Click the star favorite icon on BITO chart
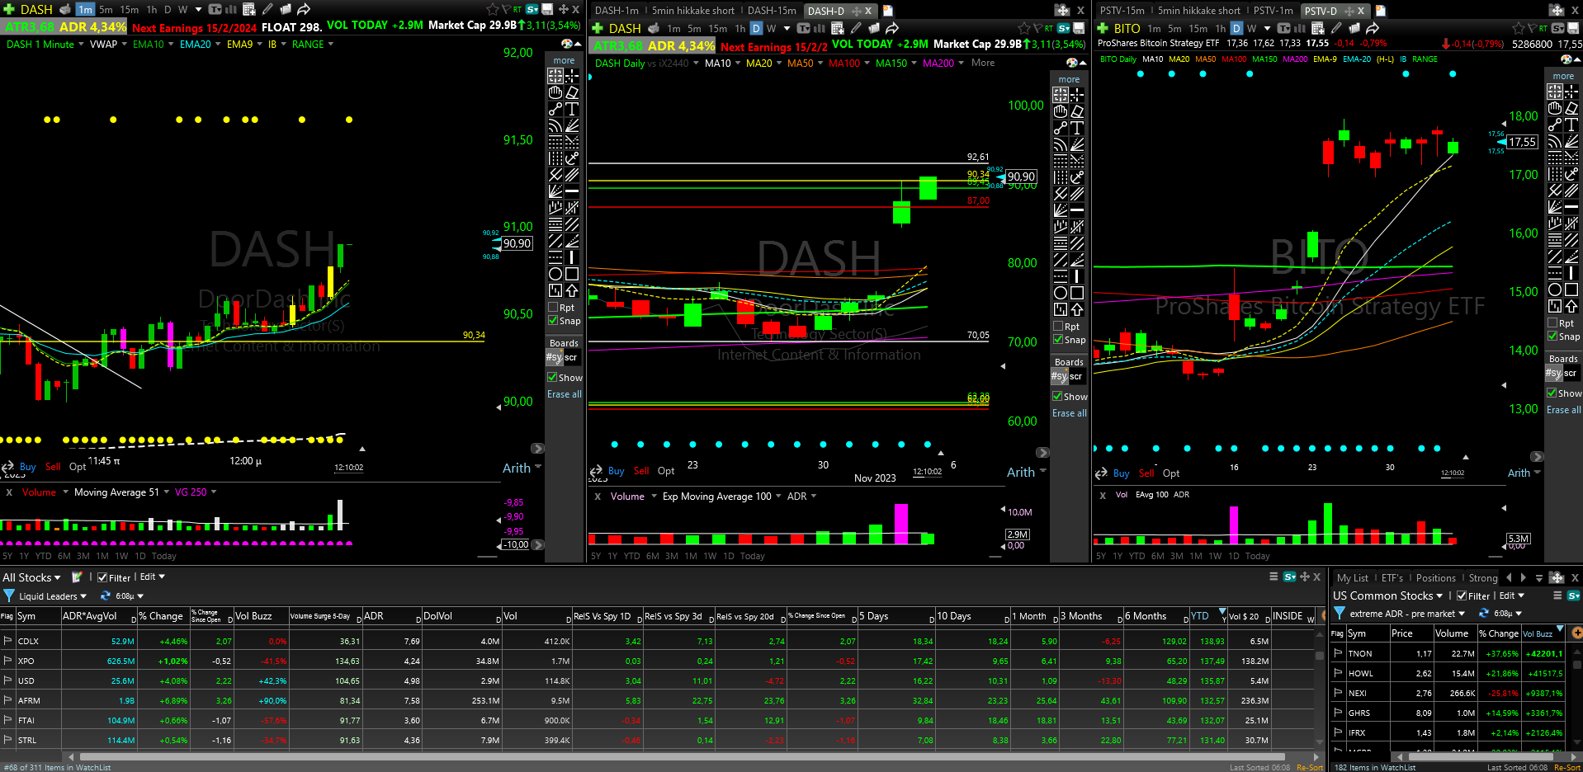 pos(1519,28)
